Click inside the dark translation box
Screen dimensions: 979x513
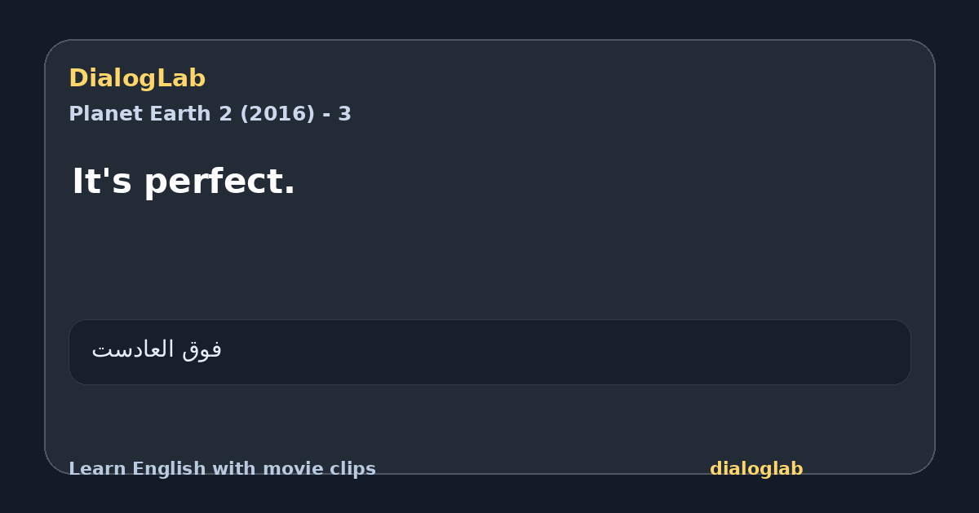pos(489,352)
